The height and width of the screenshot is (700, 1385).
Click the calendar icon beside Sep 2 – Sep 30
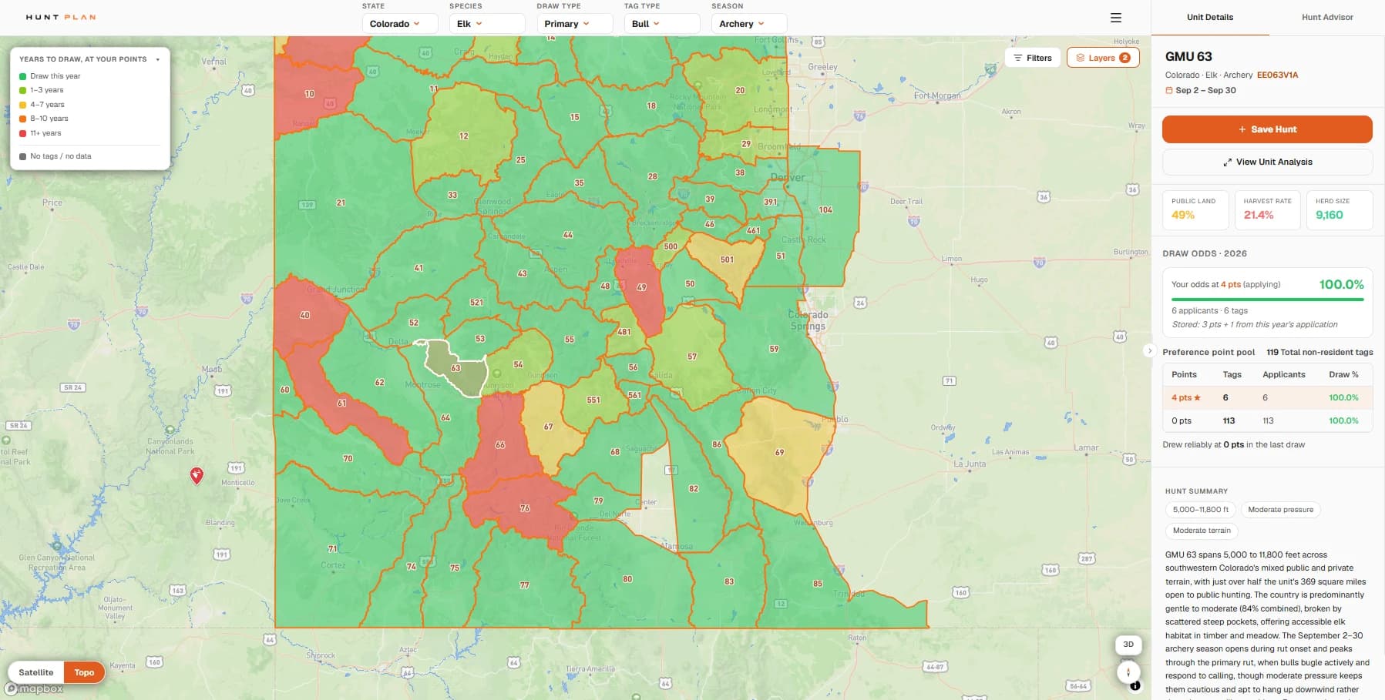click(1168, 90)
